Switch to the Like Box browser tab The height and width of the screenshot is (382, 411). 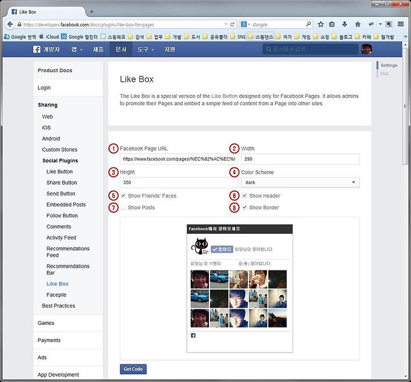(x=47, y=12)
